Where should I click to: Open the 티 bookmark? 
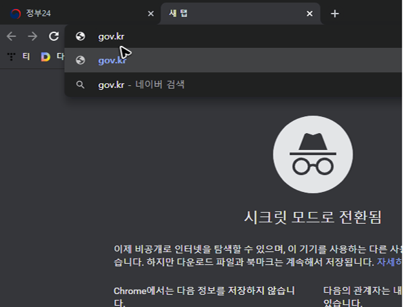[x=26, y=56]
